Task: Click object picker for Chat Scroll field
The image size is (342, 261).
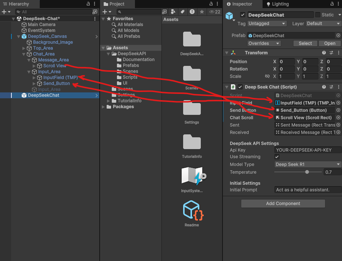Action: [338, 118]
